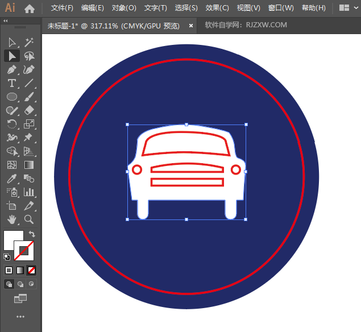The width and height of the screenshot is (361, 332).
Task: Open the 效果(C) menu
Action: [x=217, y=8]
